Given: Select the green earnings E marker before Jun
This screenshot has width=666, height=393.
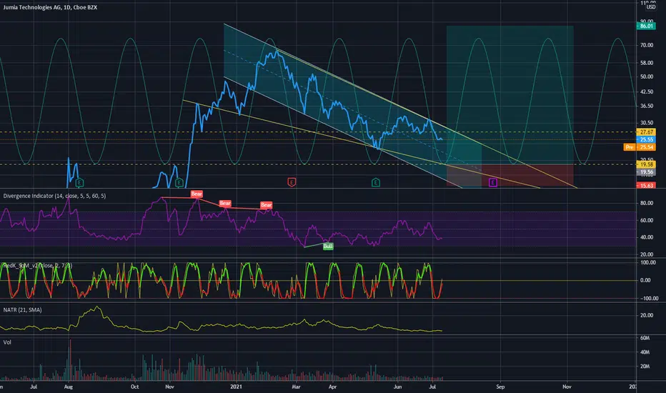Looking at the screenshot, I should click(x=375, y=182).
